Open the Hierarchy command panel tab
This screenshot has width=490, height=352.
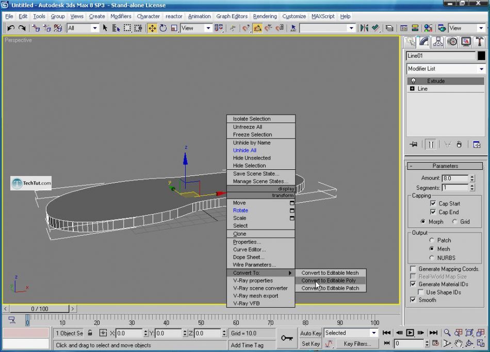click(438, 42)
